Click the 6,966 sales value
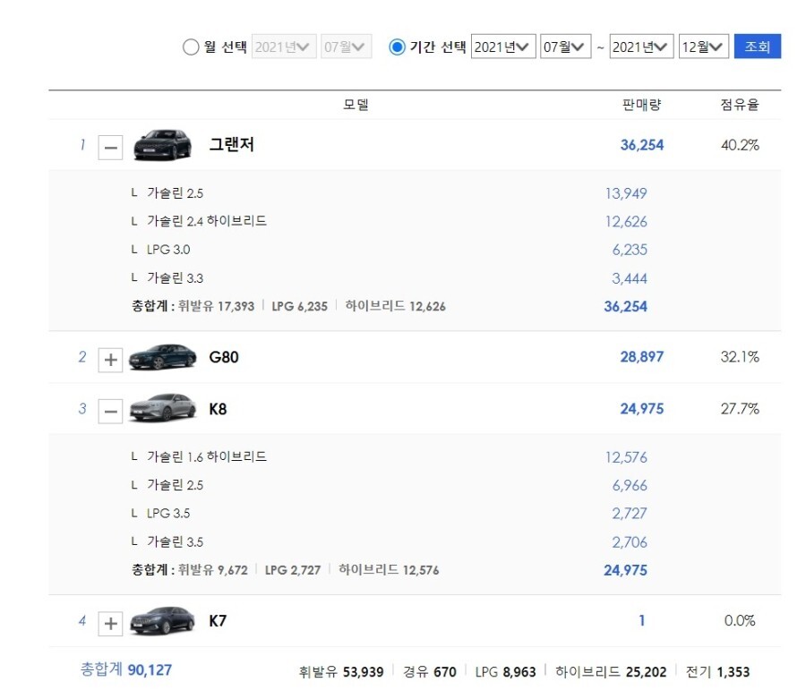The image size is (806, 690). [x=630, y=486]
